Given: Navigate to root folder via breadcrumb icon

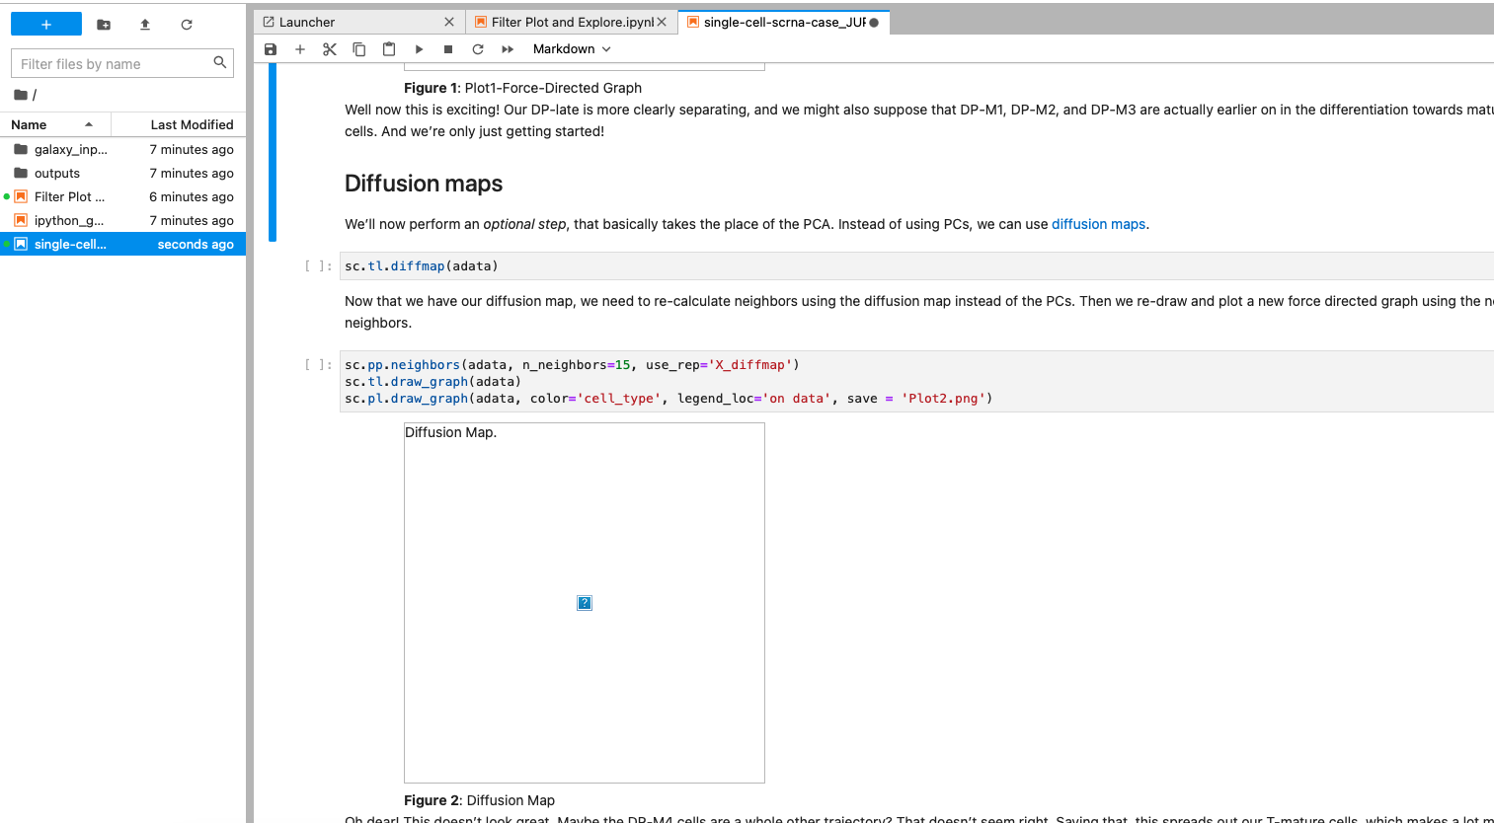Looking at the screenshot, I should tap(20, 94).
